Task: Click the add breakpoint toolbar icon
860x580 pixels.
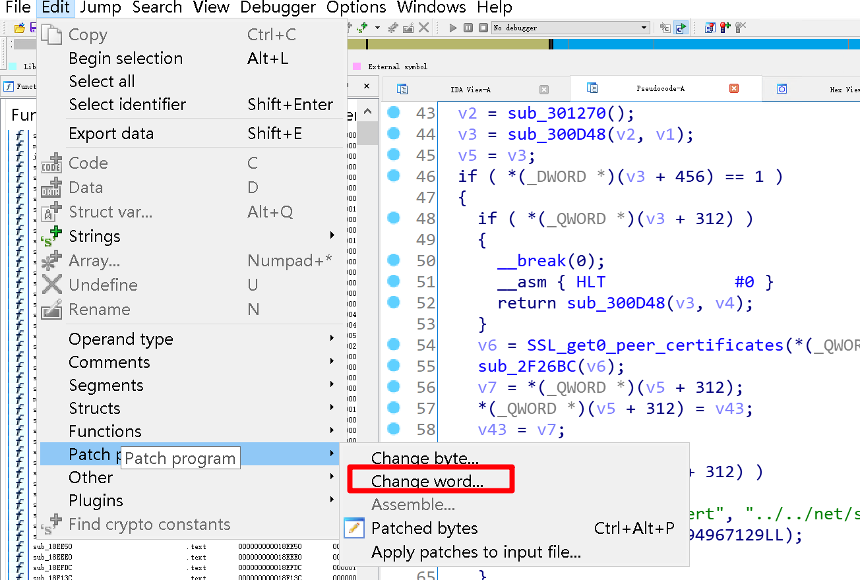Action: coord(725,28)
